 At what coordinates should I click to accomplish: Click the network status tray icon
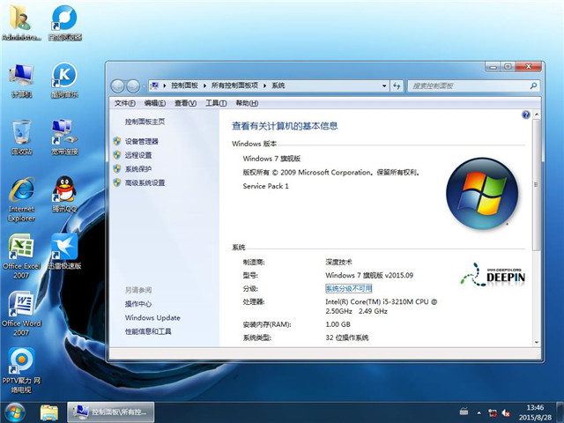[493, 412]
